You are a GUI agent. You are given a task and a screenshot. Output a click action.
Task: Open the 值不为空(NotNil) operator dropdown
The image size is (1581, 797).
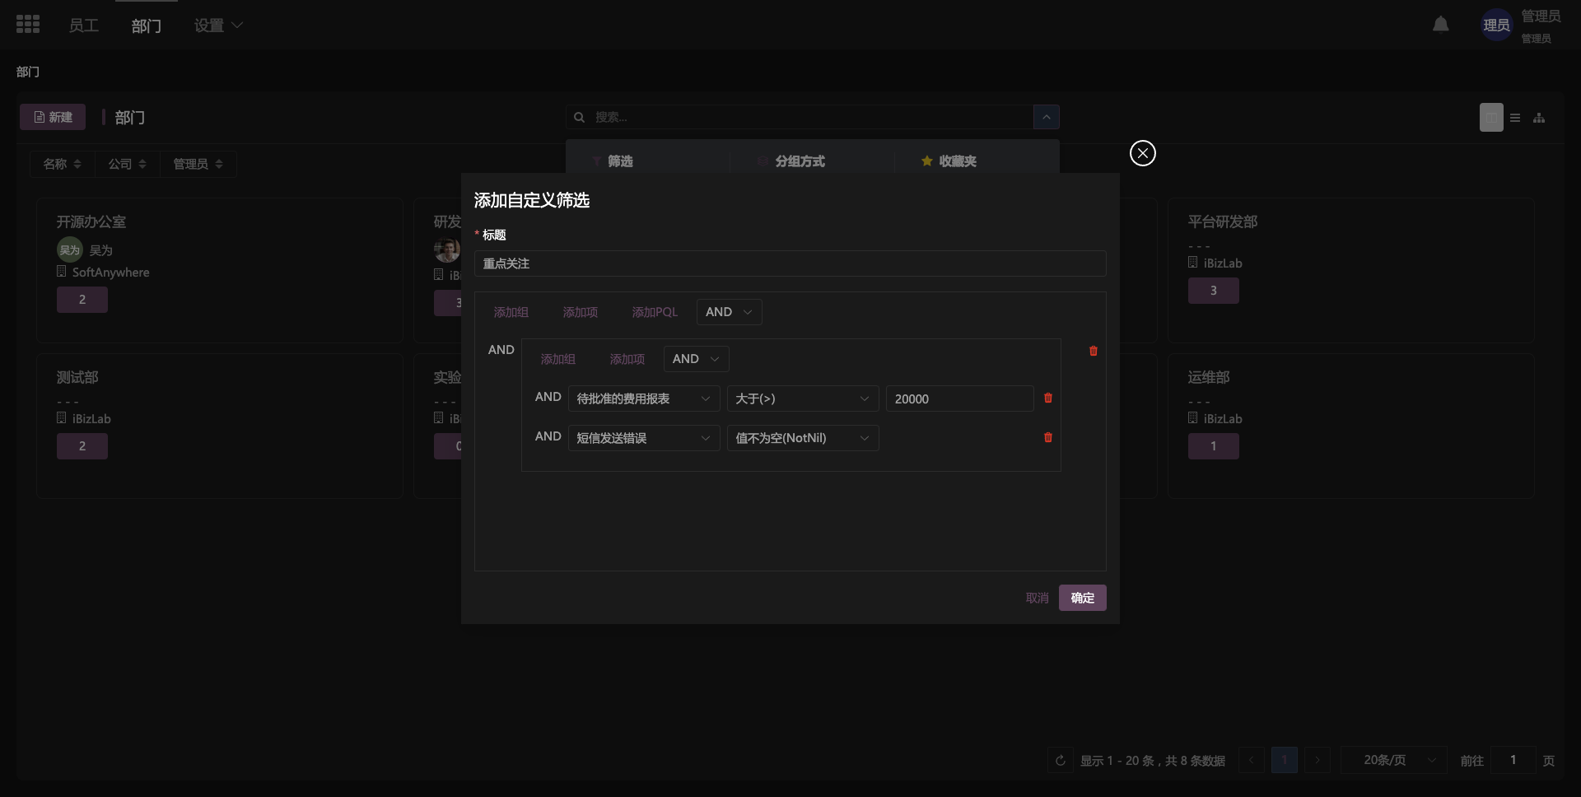point(802,438)
